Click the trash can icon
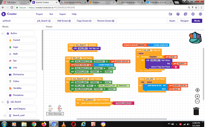 (x=196, y=111)
